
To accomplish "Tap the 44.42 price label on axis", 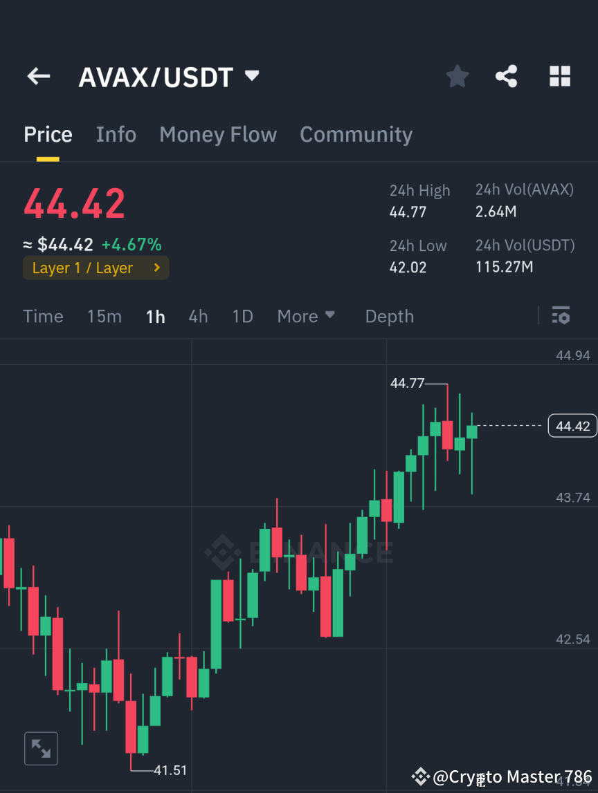I will pos(572,426).
